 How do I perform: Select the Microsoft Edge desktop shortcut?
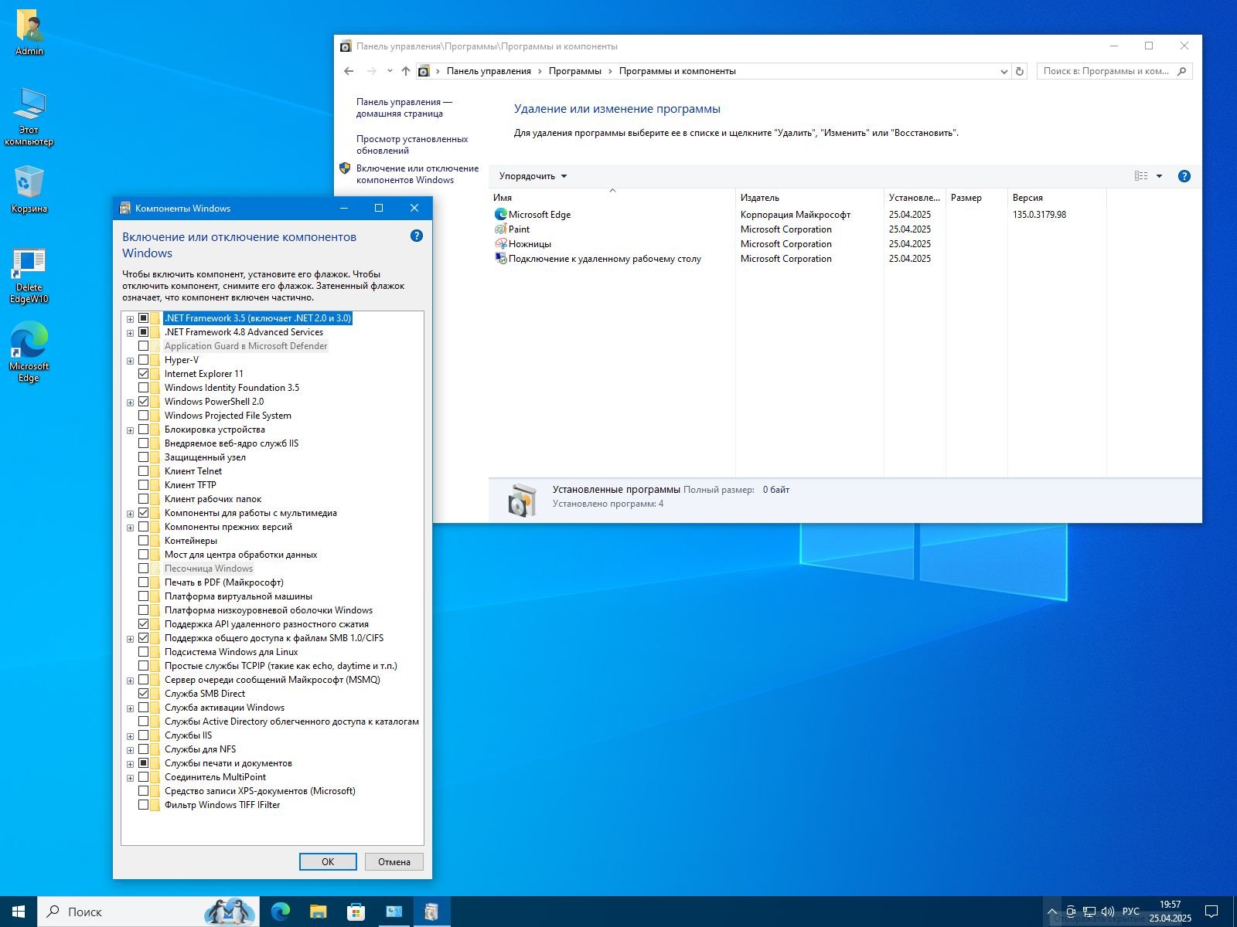click(29, 352)
